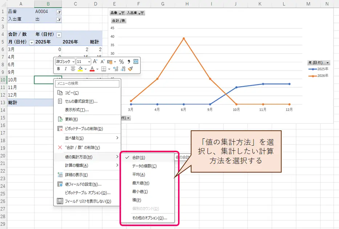Click the "合計 / 数" の削除(V) entry
339x229 pixels.
tap(87, 147)
